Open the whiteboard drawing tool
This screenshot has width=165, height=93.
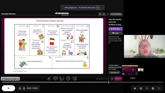click(55, 79)
